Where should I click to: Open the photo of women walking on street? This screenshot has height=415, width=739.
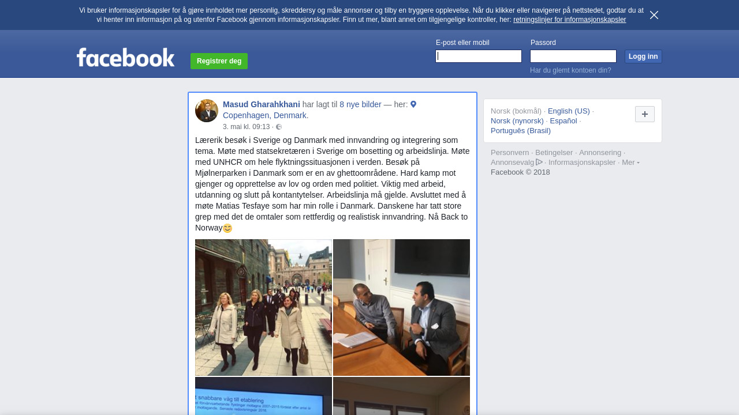[x=263, y=307]
